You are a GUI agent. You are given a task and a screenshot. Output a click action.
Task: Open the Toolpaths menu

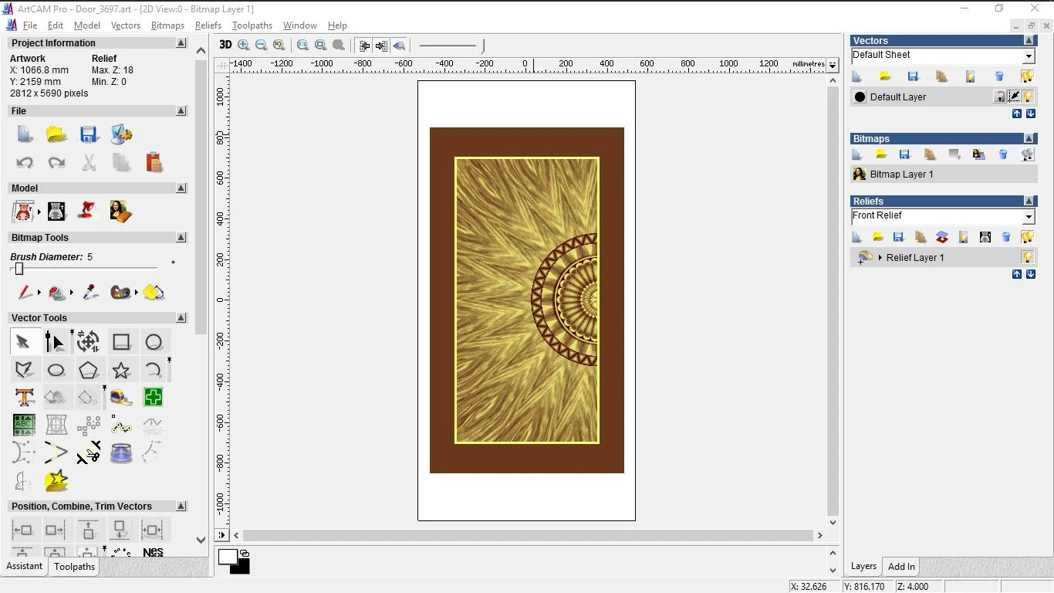[x=252, y=25]
